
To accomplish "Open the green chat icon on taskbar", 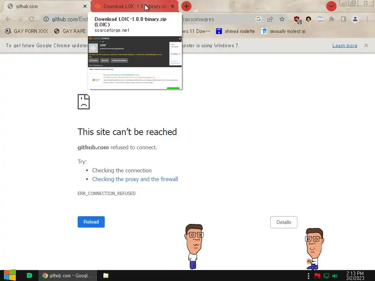I will pyautogui.click(x=29, y=276).
